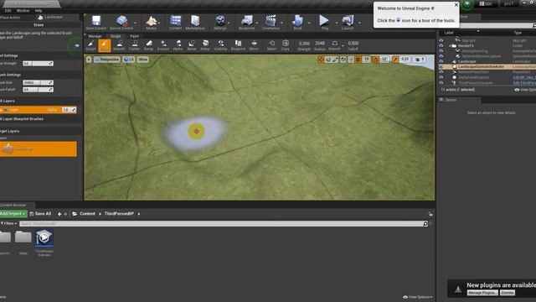Image resolution: width=536 pixels, height=302 pixels.
Task: Choose the Select region tool
Action: pyautogui.click(x=271, y=45)
